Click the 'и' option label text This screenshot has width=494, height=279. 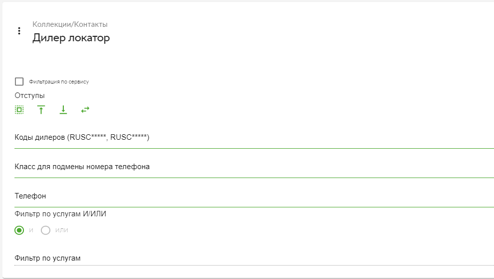(31, 230)
